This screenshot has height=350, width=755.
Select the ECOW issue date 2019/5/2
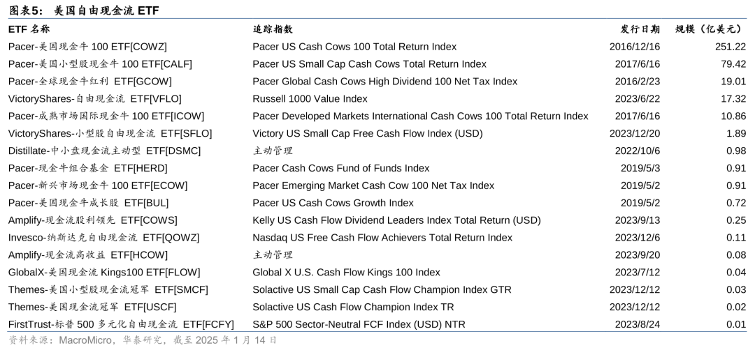pyautogui.click(x=640, y=185)
